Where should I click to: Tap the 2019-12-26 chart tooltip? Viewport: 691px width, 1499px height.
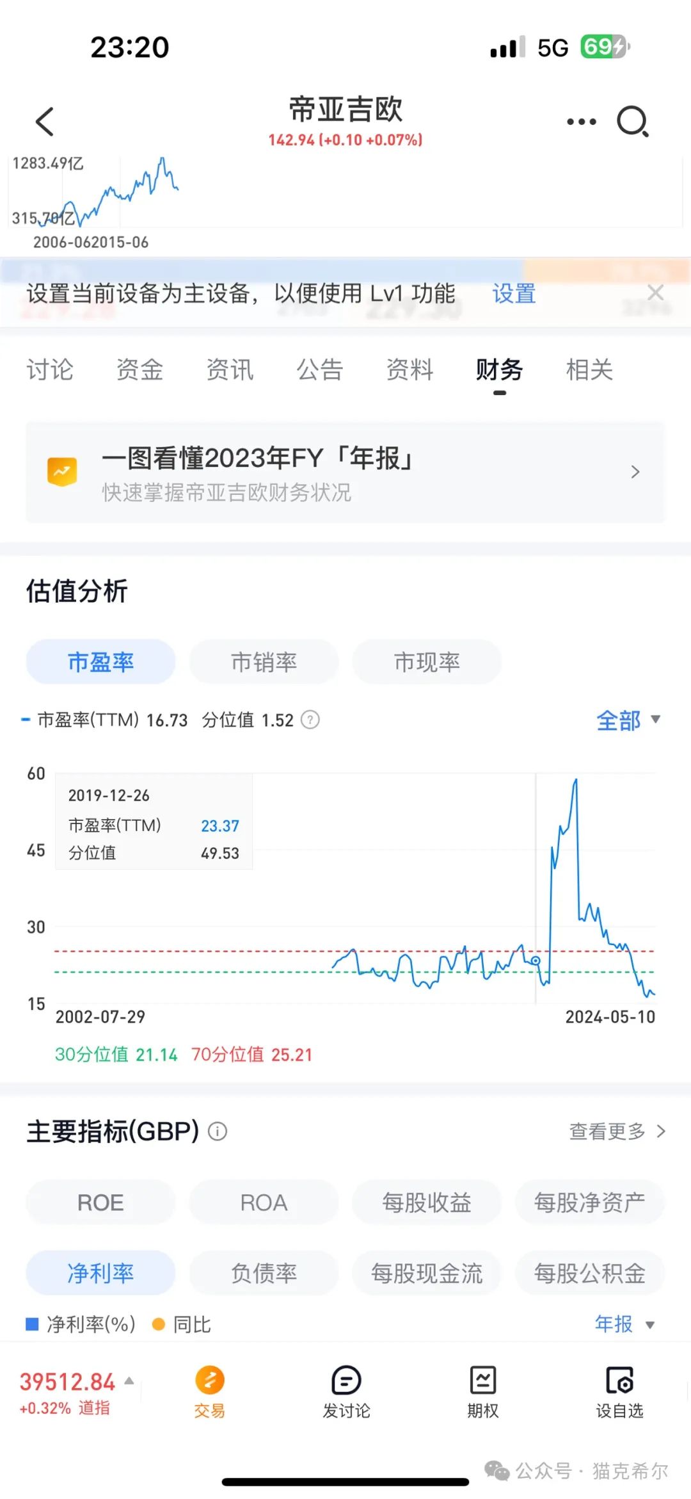(154, 822)
